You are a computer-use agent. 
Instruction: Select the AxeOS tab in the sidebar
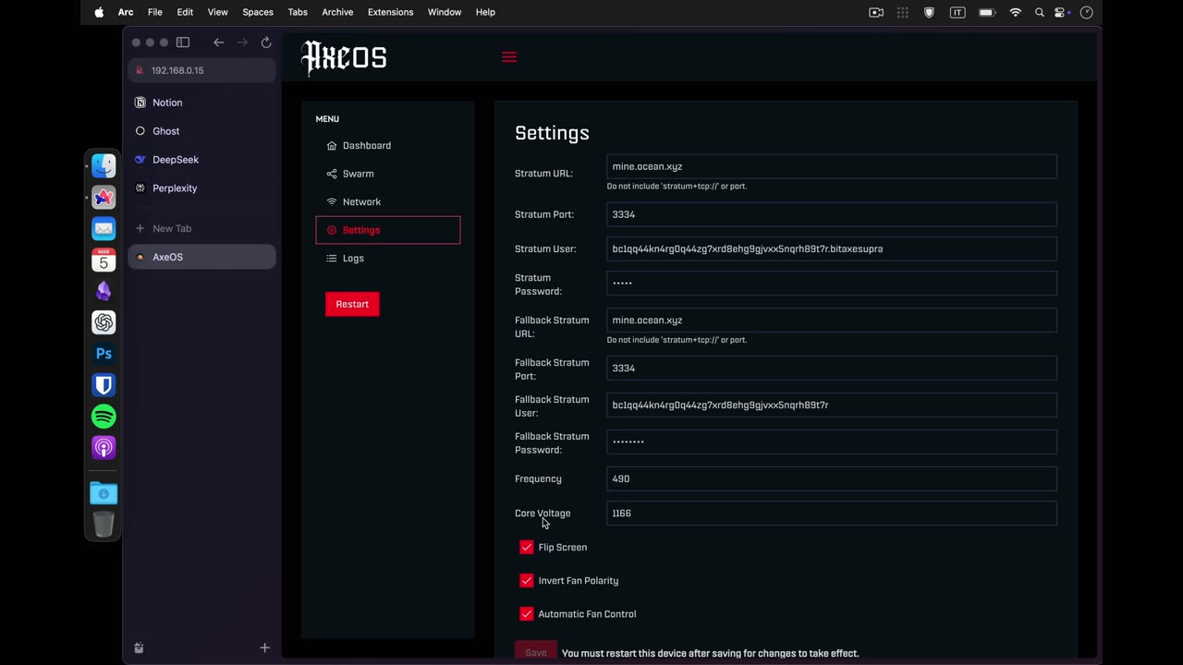[x=201, y=257]
